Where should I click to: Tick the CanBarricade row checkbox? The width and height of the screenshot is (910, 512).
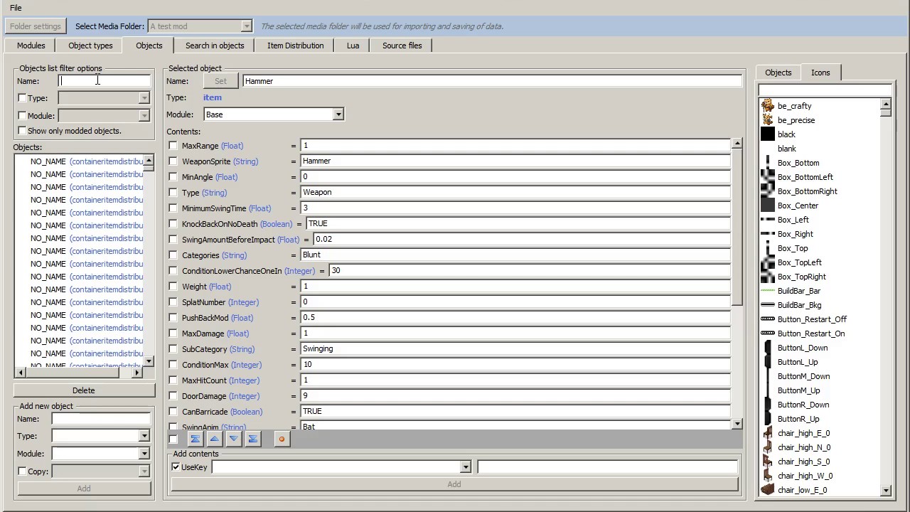173,412
